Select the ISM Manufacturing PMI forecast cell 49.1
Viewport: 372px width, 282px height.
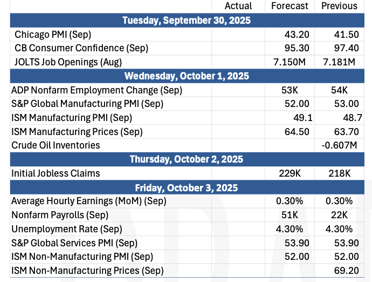click(x=300, y=117)
